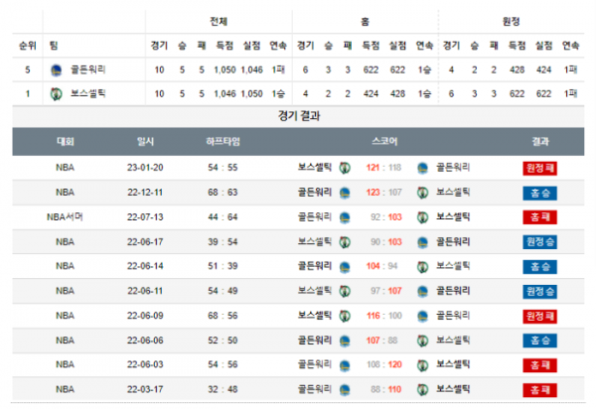Click the 44 : 64 halftime score

(223, 216)
